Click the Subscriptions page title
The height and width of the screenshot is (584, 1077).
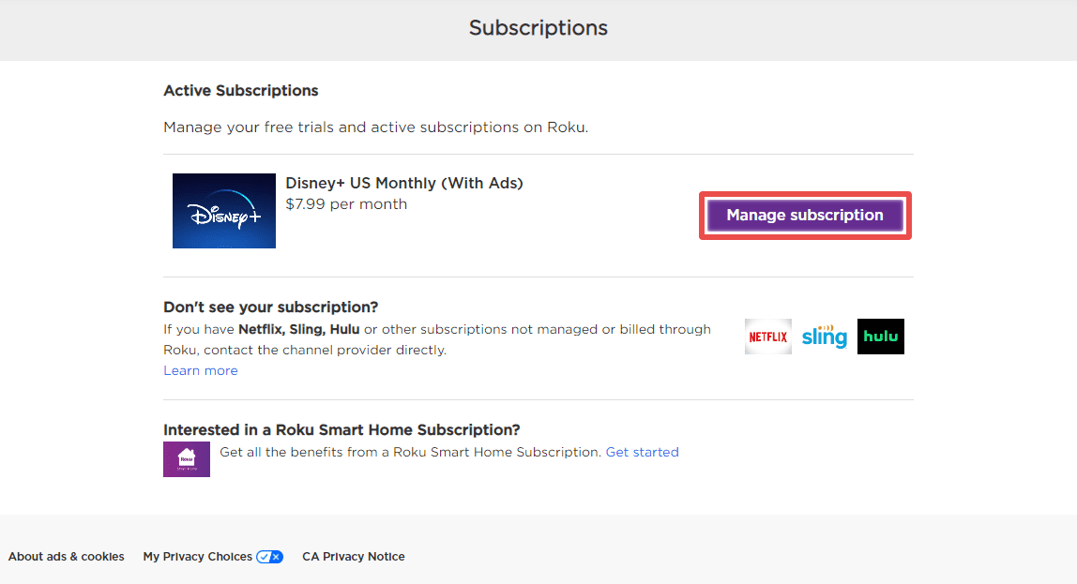click(x=538, y=27)
